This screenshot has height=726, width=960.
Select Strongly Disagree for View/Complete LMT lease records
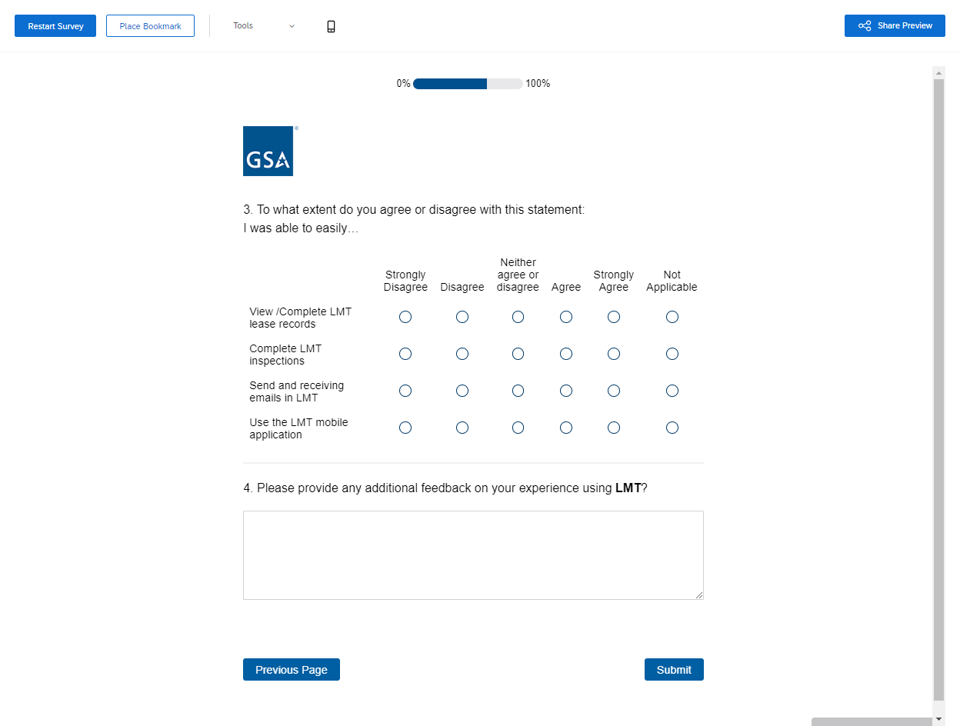405,317
